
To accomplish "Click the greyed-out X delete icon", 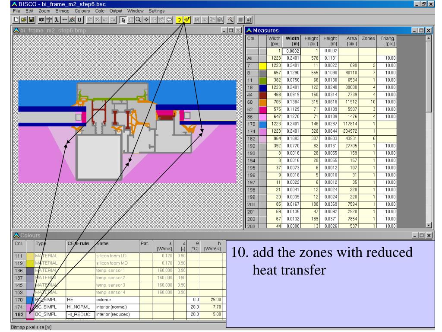I will [x=97, y=20].
